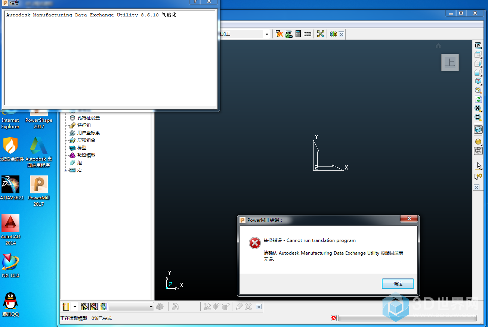Click the initialization text in the 信息 window

click(91, 15)
